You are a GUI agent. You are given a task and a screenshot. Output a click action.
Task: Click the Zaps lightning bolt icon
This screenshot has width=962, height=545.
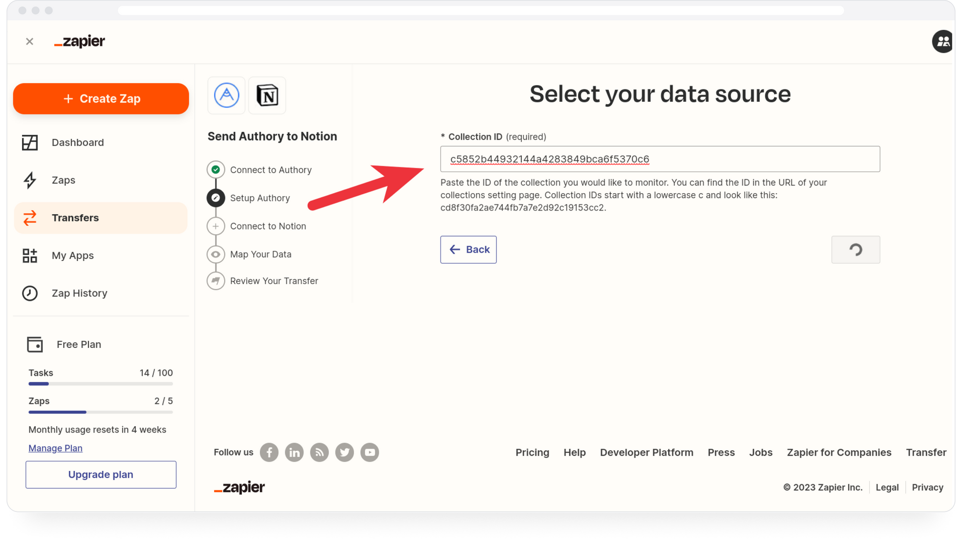point(30,180)
